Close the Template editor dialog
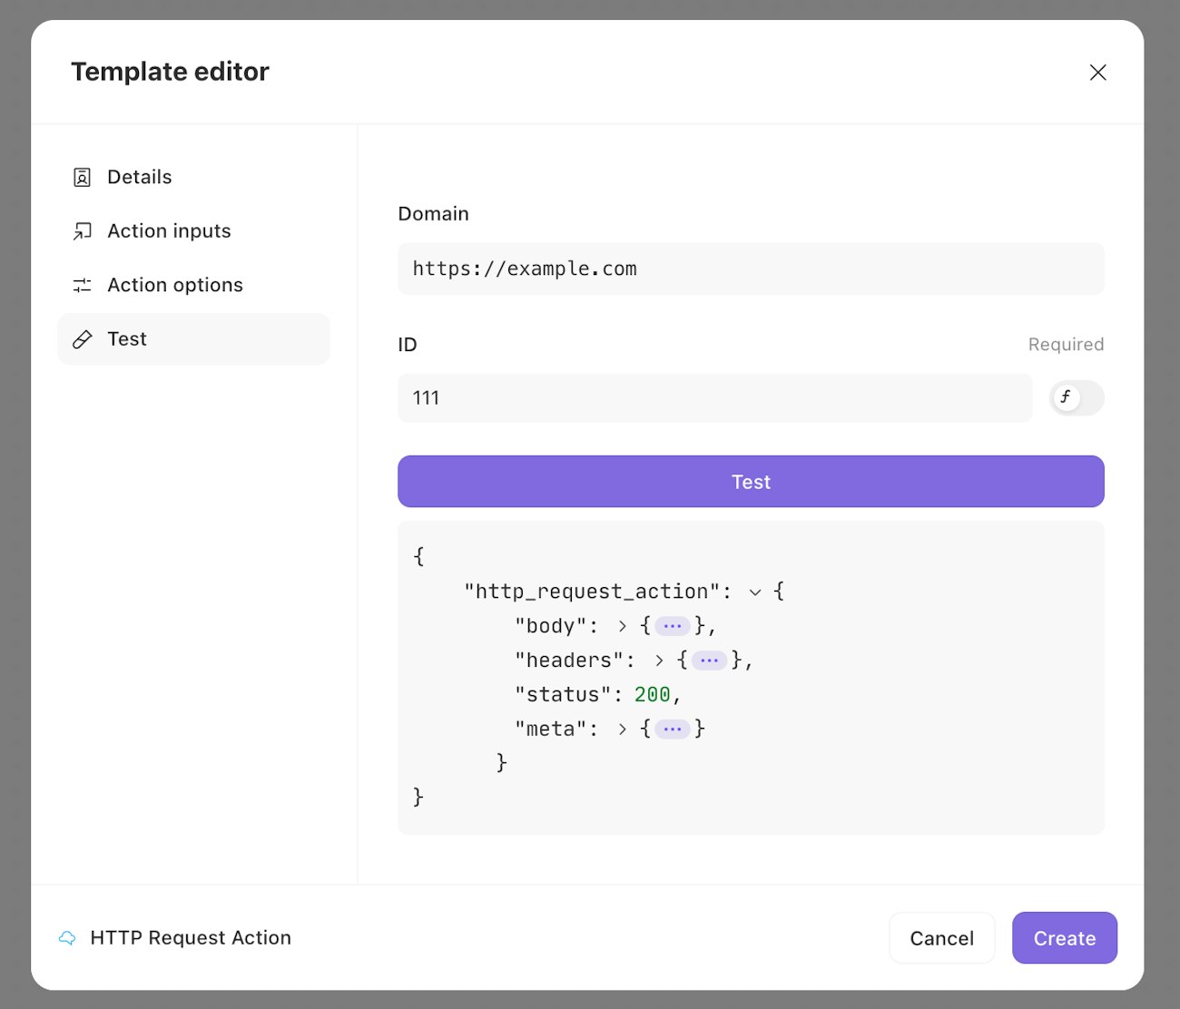This screenshot has height=1009, width=1180. point(1097,73)
